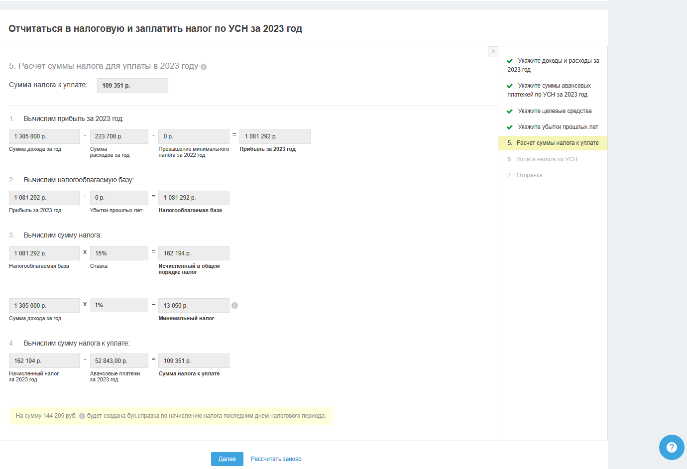
Task: Open step 6 'Уплата налога по УСН'
Action: pos(546,159)
